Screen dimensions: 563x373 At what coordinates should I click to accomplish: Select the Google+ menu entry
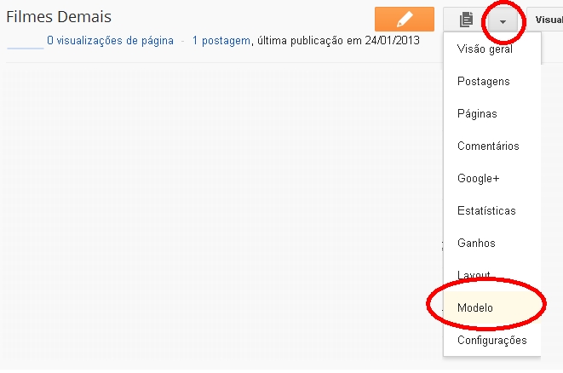tap(478, 178)
